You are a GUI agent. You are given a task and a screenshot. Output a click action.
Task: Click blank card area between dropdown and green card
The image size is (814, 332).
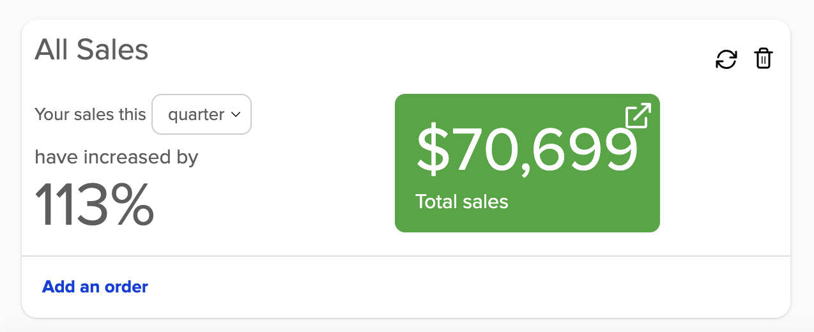(x=323, y=160)
